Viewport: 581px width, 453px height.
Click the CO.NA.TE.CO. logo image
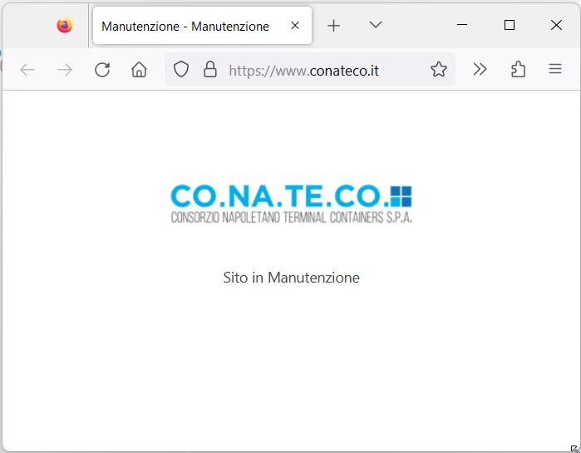tap(291, 204)
